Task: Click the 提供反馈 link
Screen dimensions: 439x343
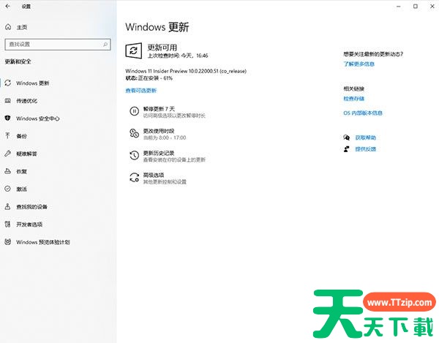Action: 365,149
